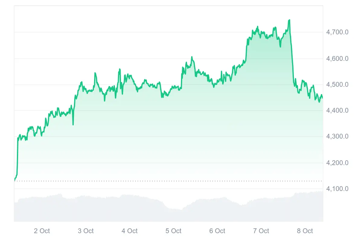362x241 pixels.
Task: Click the 8 Oct date label
Action: click(305, 231)
